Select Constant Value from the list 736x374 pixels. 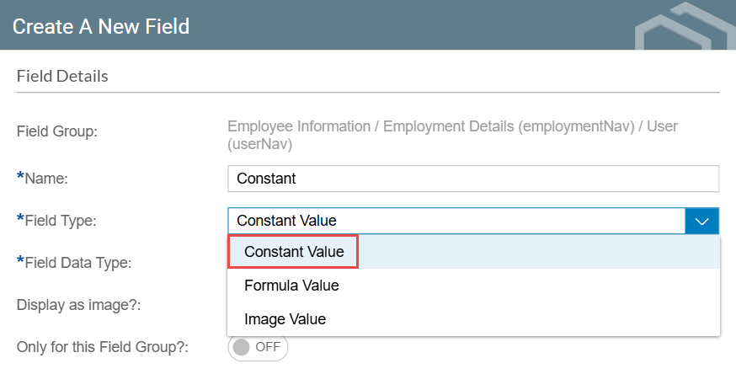294,252
